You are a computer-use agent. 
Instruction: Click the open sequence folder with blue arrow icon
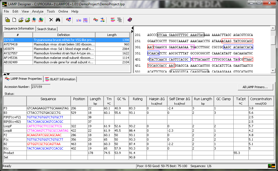click(x=21, y=20)
